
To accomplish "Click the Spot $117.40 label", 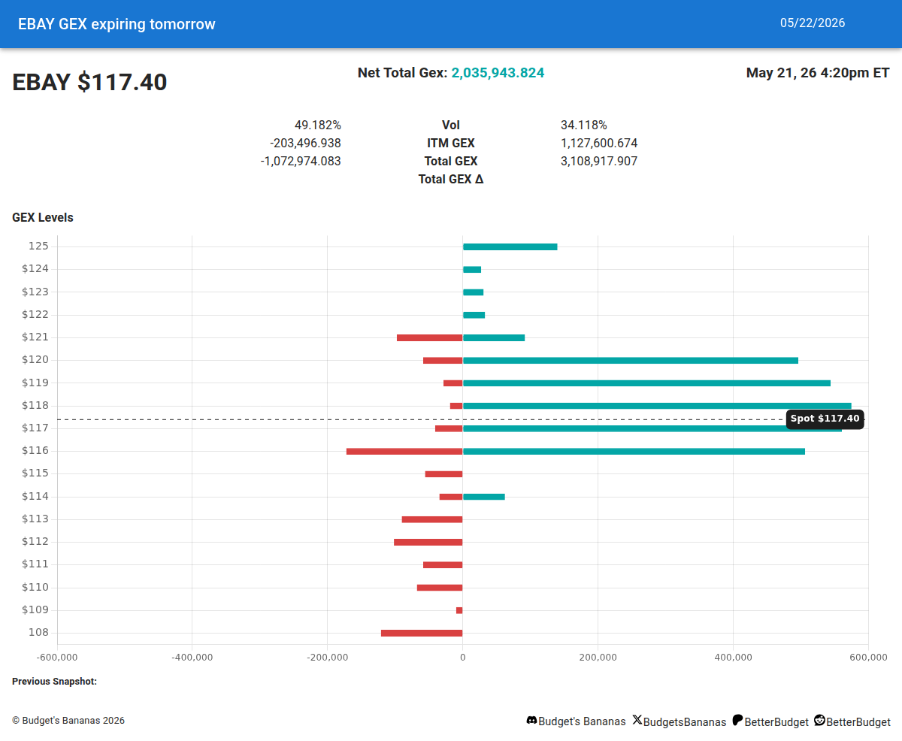I will 825,419.
